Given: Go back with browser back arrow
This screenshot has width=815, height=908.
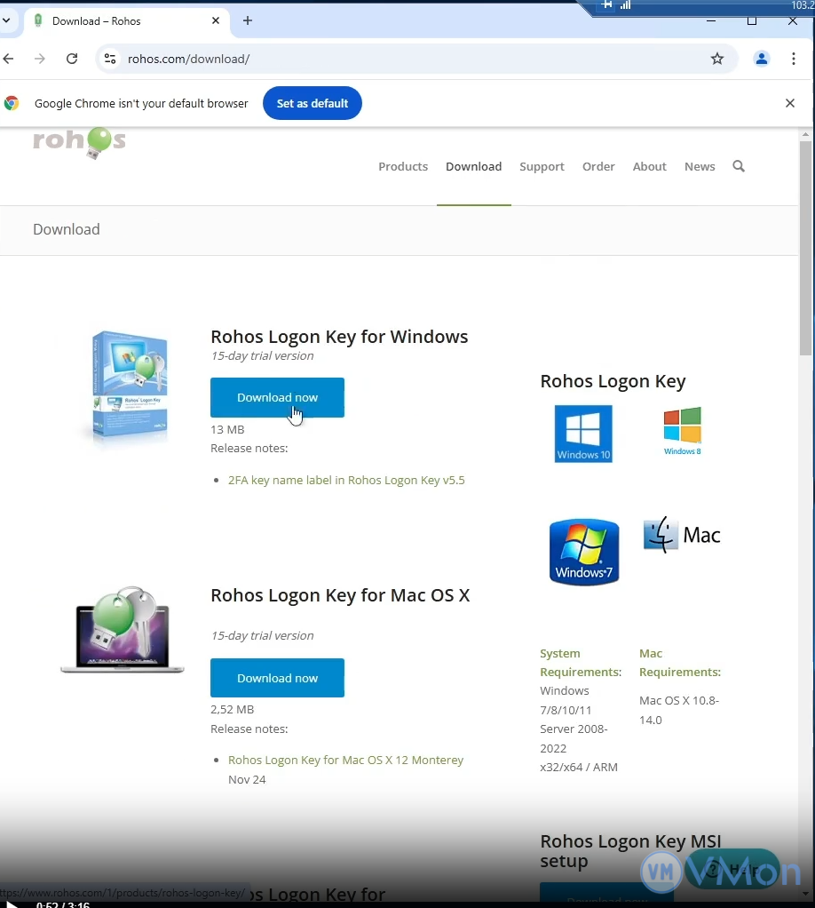Looking at the screenshot, I should (x=8, y=59).
